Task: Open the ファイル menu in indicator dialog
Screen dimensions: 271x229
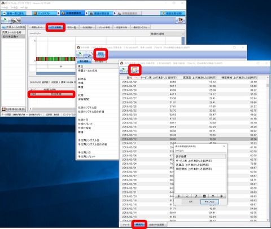Action: (x=179, y=151)
